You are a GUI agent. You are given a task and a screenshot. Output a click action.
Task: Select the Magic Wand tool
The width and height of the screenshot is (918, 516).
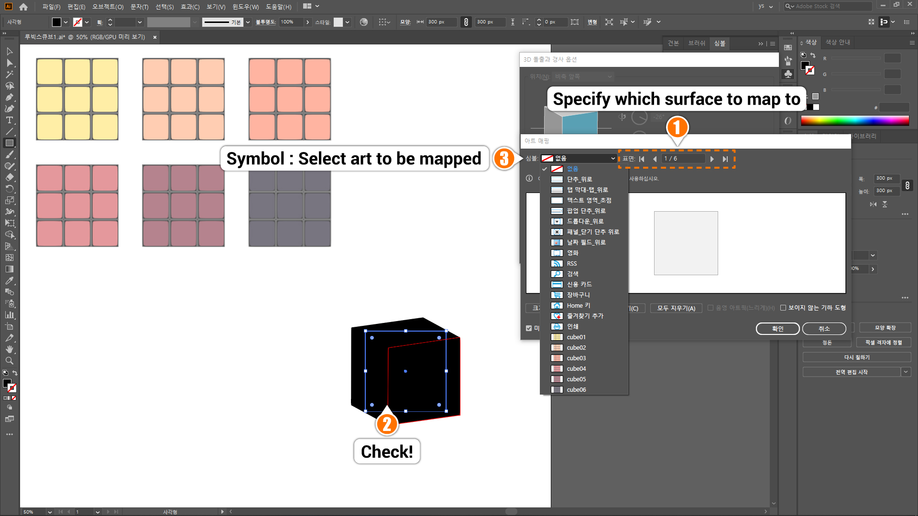pos(9,74)
